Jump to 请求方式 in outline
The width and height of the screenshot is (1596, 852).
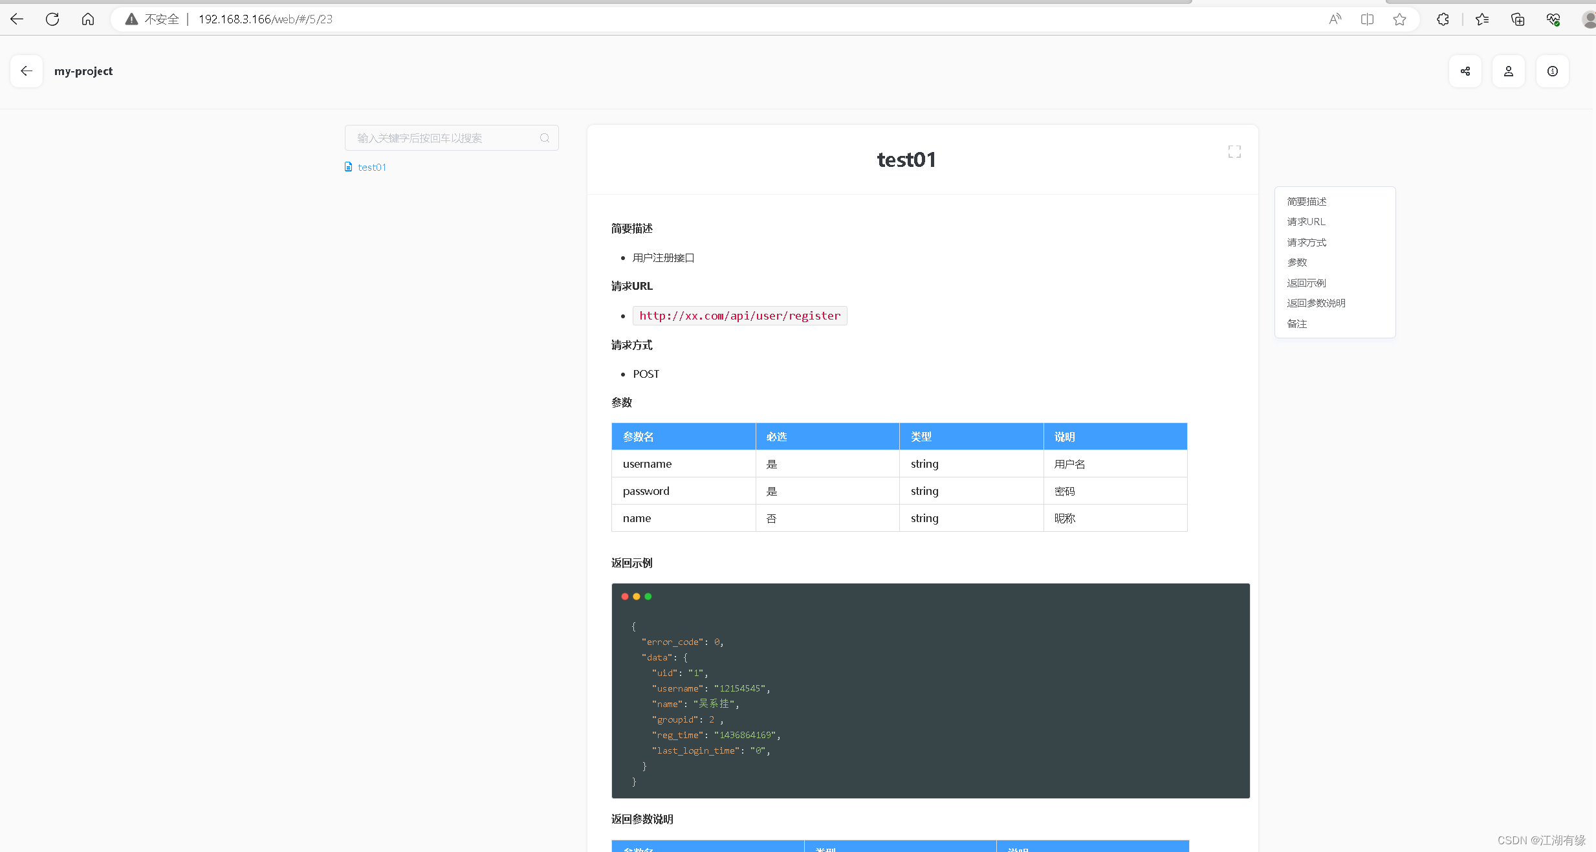tap(1307, 242)
